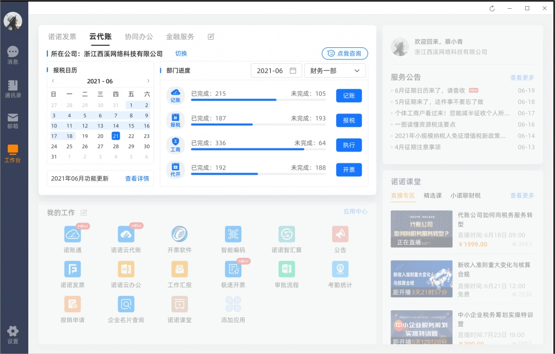Click the refresh icon in title bar
Viewport: 555px width, 354px height.
(492, 8)
